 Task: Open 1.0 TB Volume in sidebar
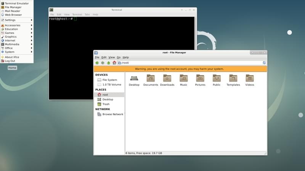pyautogui.click(x=109, y=84)
